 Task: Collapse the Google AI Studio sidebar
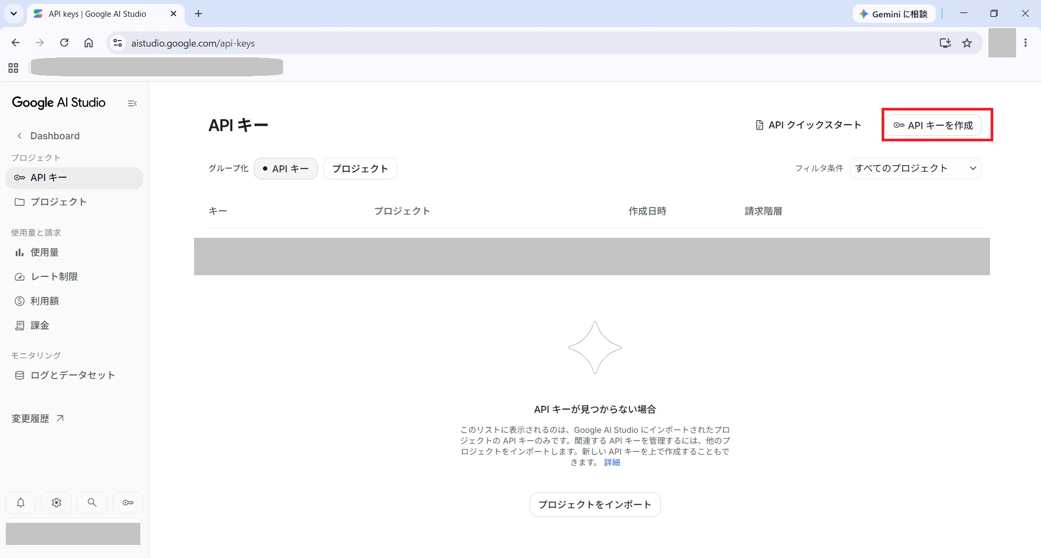[132, 103]
